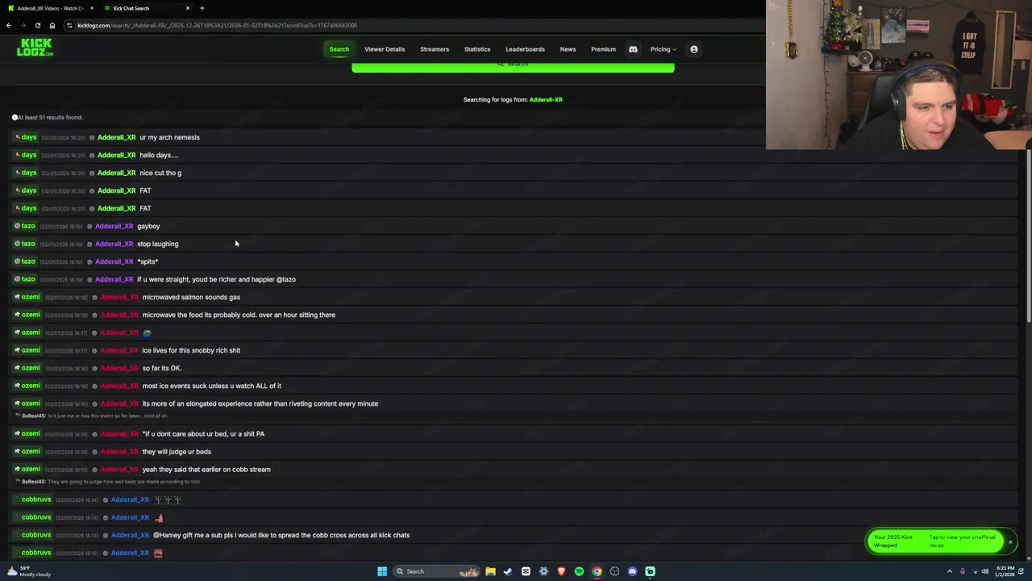Click message 'if u were straight, youd be richer'
Screen dimensions: 1032x581
pyautogui.click(x=216, y=279)
